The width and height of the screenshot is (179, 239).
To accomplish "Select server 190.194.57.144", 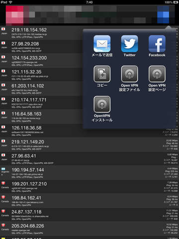I will (89, 173).
